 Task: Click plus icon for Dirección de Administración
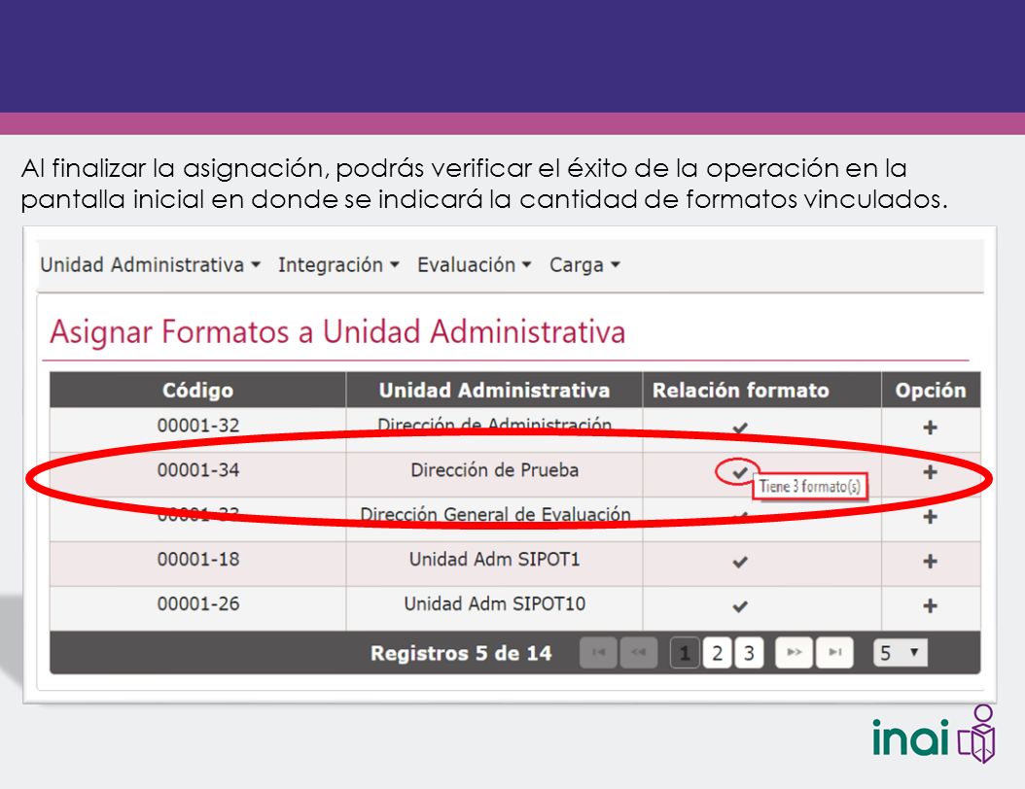tap(930, 428)
